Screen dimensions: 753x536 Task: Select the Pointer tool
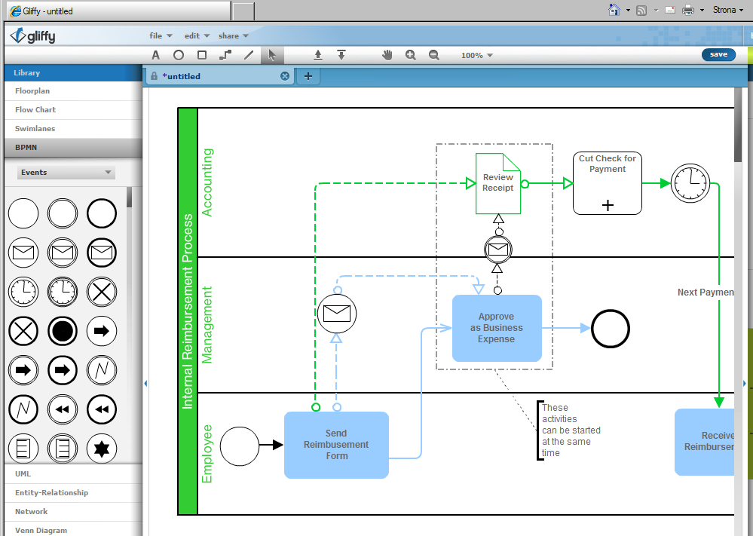point(272,55)
